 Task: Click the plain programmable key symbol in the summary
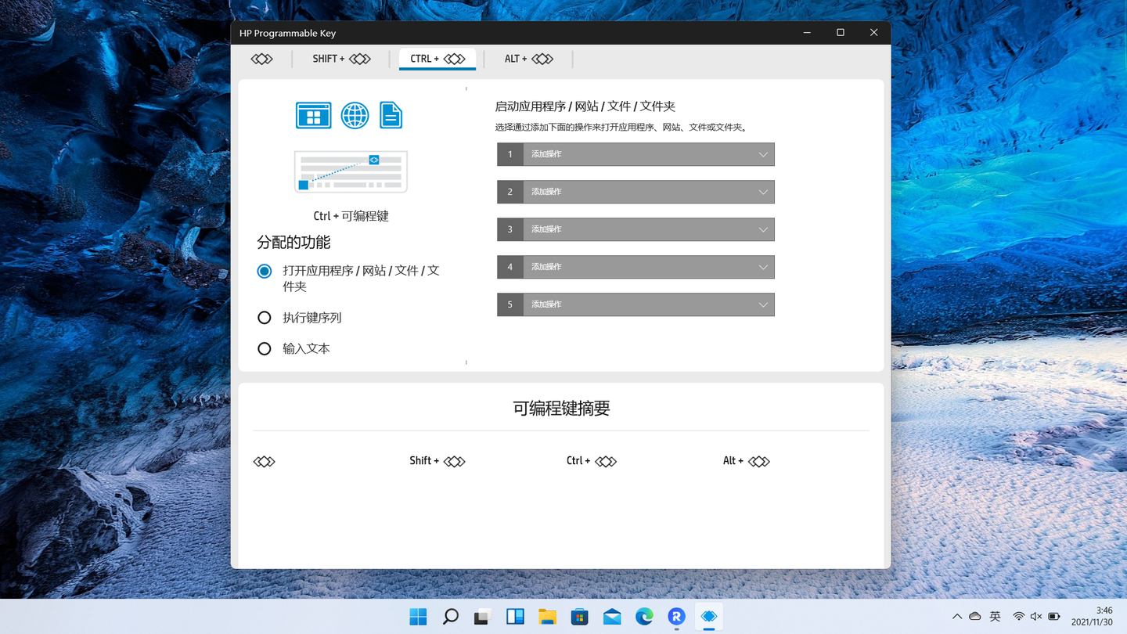265,462
